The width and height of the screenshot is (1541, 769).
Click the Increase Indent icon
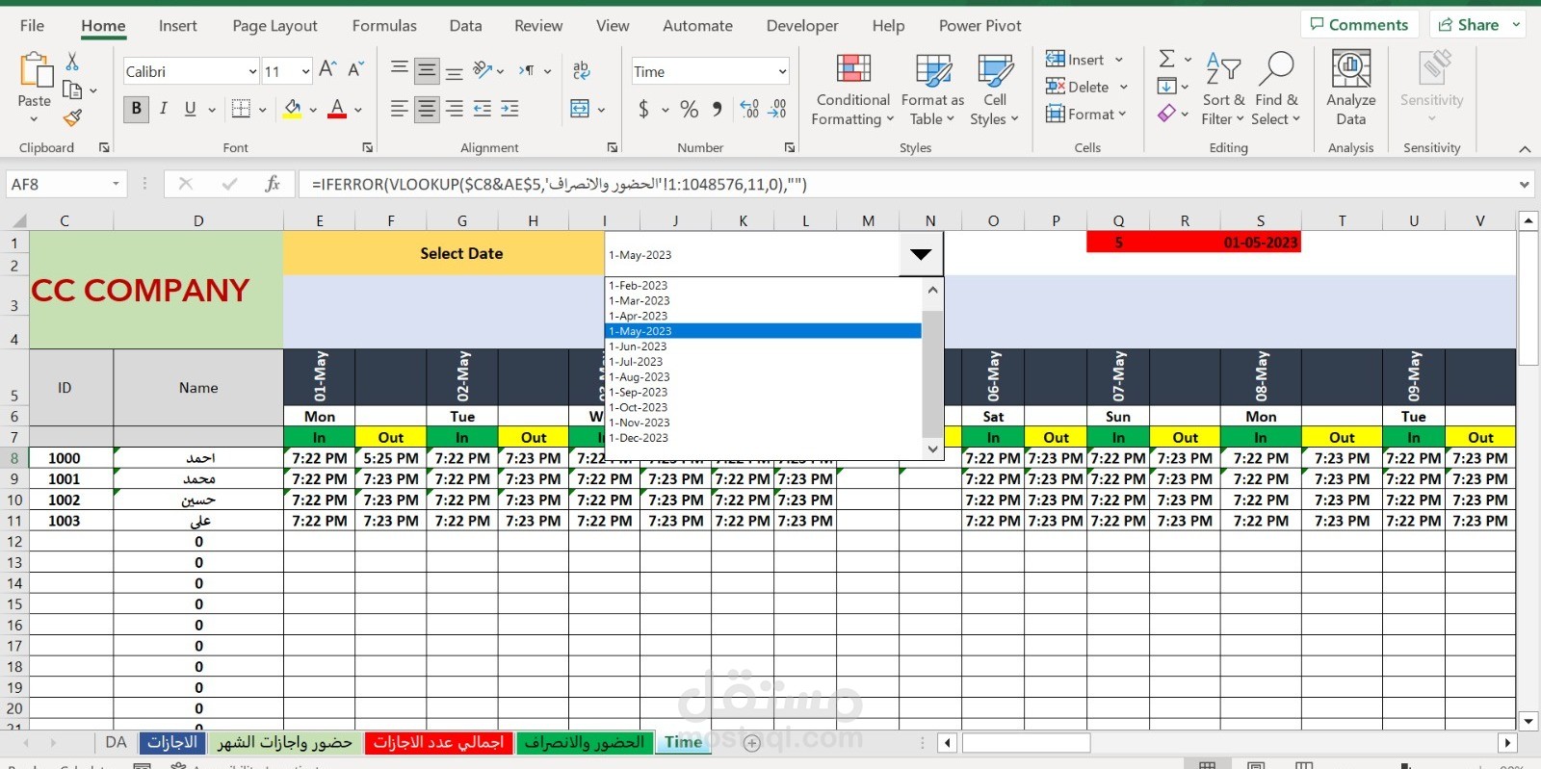[x=509, y=109]
